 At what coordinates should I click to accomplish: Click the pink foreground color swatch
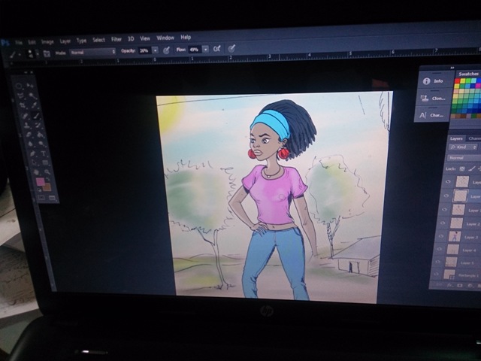tap(40, 182)
